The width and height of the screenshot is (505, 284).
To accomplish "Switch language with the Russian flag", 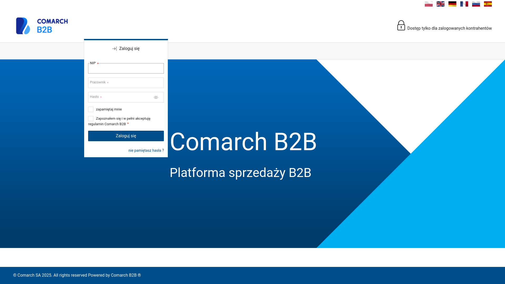I will [x=476, y=4].
